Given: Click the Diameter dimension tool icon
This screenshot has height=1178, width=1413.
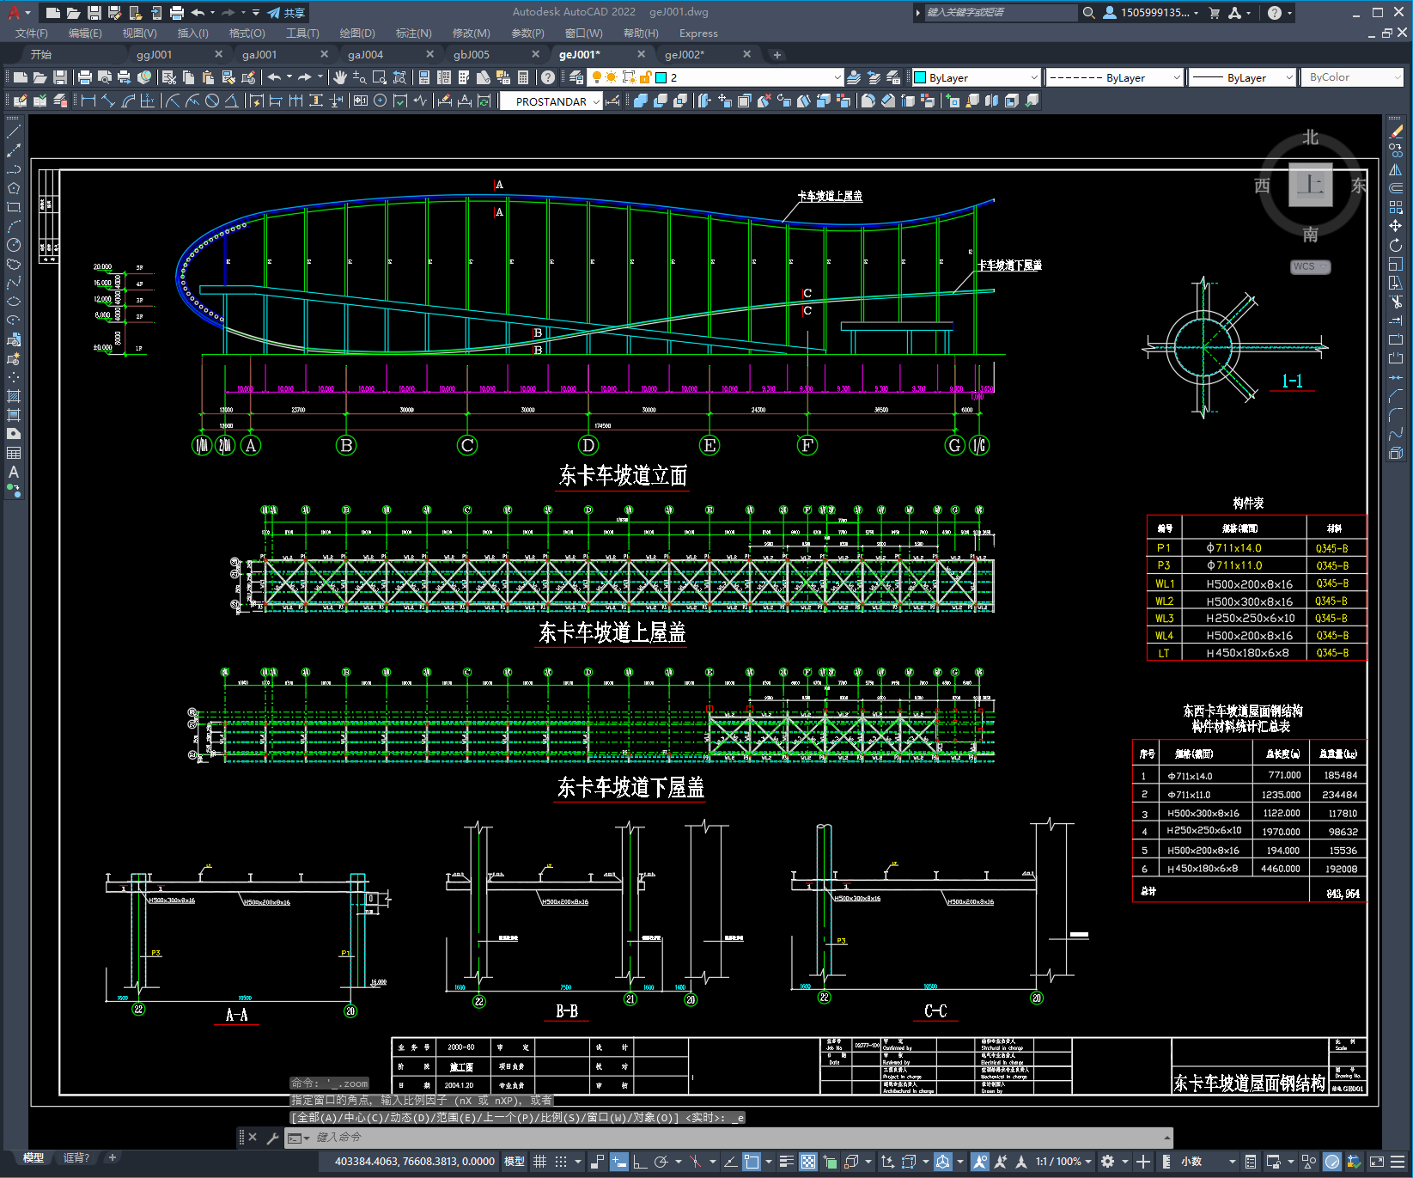Looking at the screenshot, I should pos(212,101).
